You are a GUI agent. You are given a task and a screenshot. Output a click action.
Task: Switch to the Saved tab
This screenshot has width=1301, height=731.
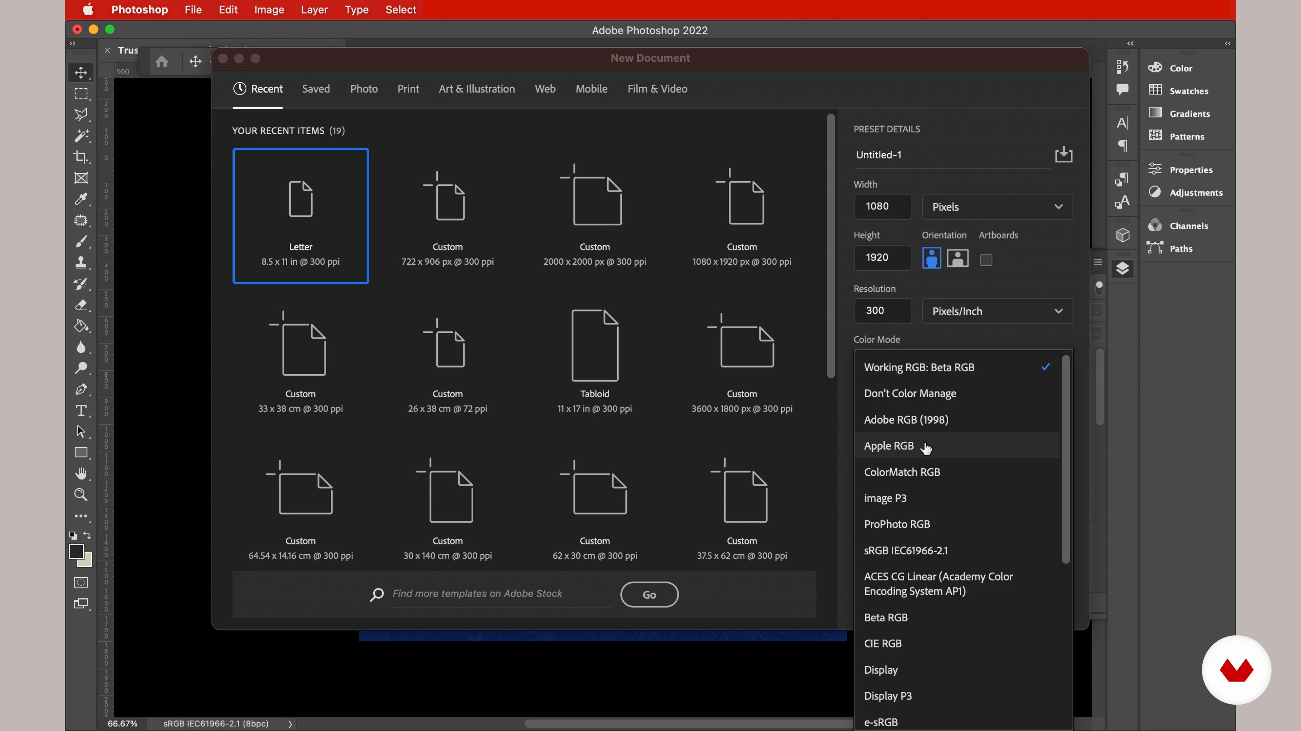(316, 89)
